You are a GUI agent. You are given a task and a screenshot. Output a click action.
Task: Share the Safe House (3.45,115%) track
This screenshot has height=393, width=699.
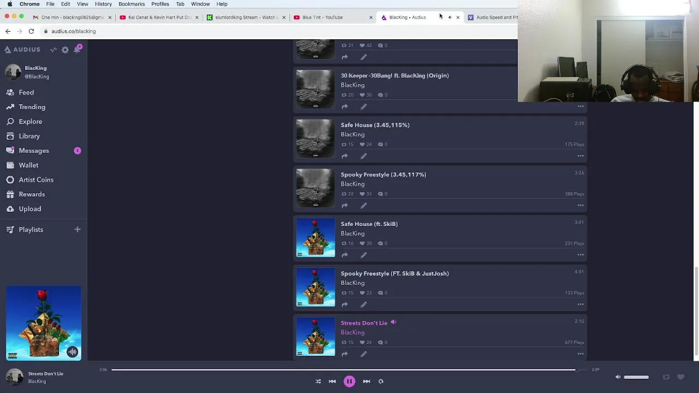(345, 156)
